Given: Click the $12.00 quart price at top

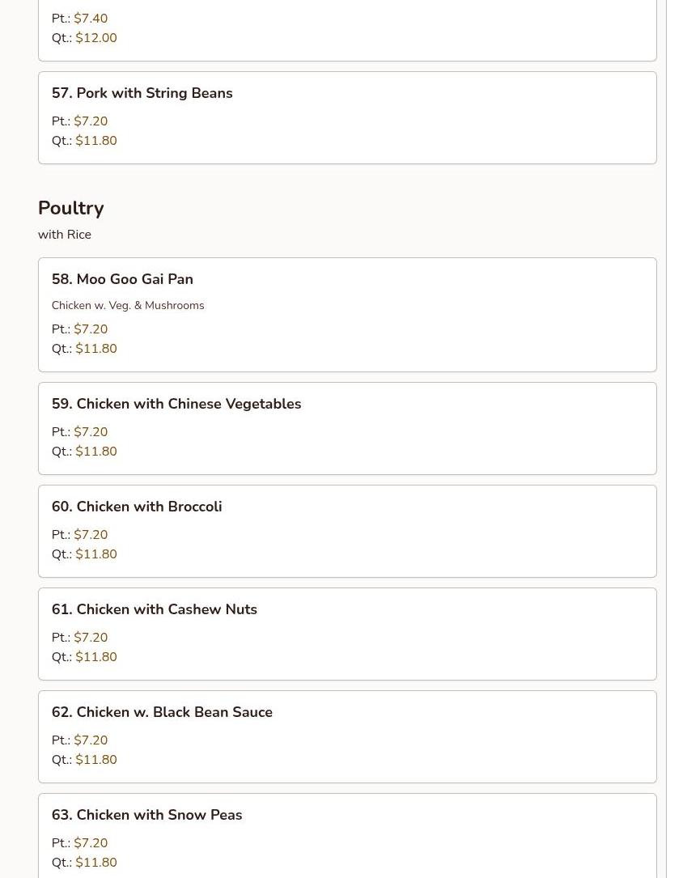Looking at the screenshot, I should point(95,38).
